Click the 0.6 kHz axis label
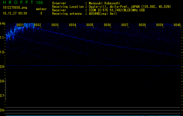Viewport: 183px width, 116px height. coord(2,110)
